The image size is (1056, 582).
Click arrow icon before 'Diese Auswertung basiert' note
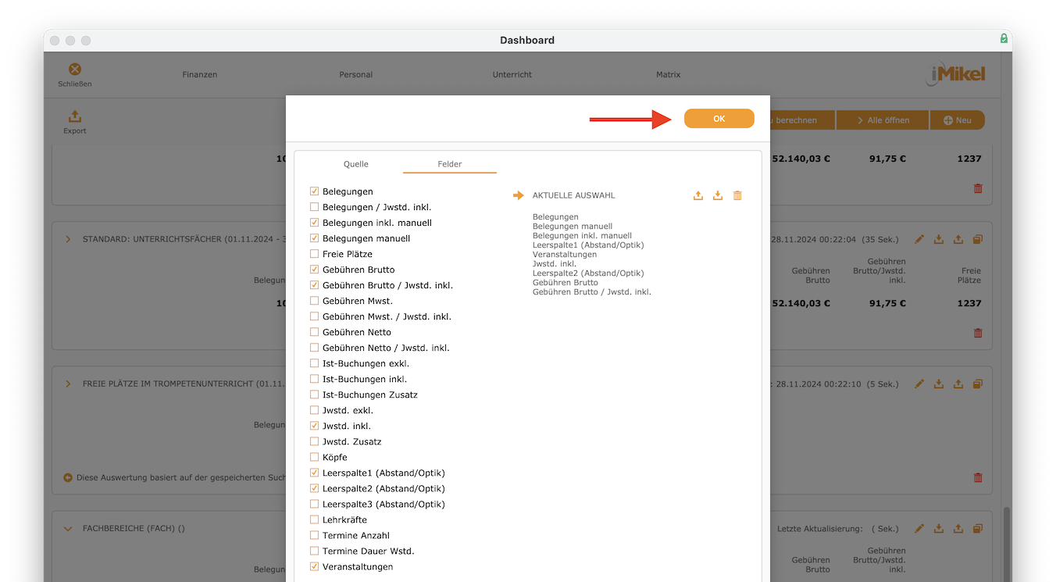coord(68,477)
